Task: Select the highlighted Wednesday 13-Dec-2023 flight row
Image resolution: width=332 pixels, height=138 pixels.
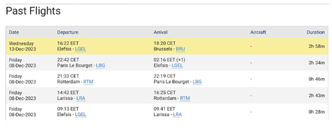Action: coord(167,46)
